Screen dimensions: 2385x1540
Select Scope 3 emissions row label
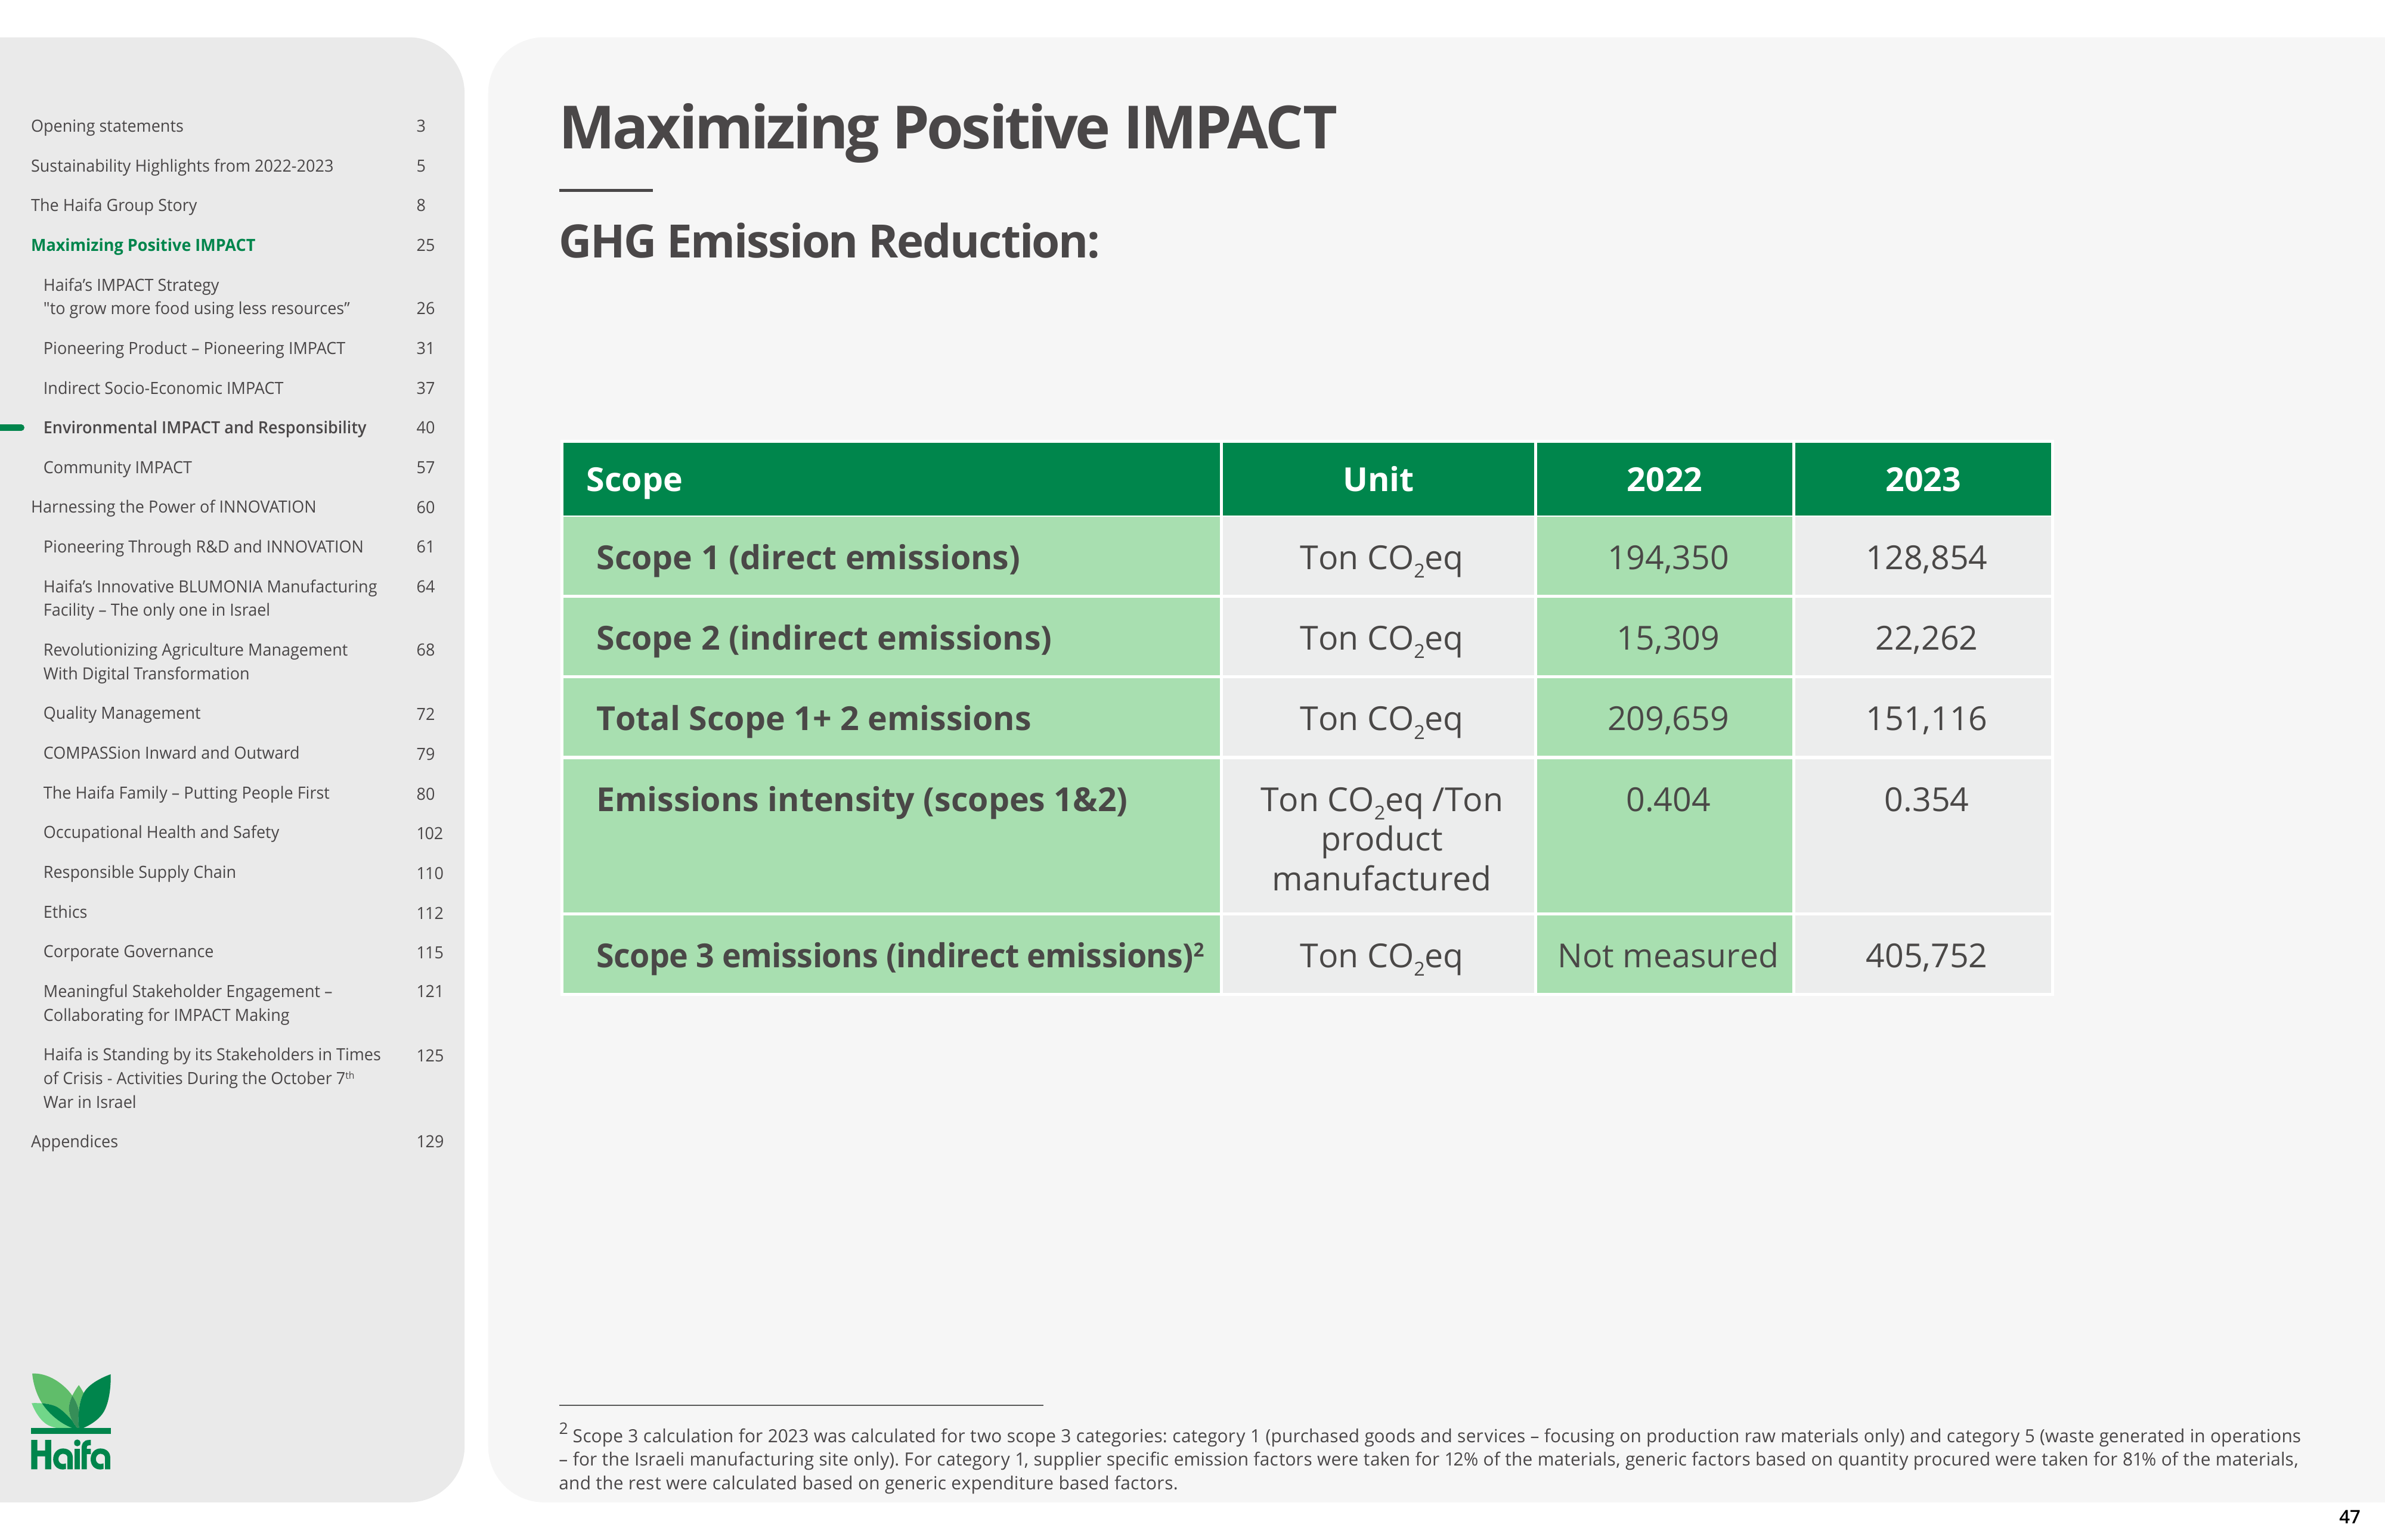[x=900, y=955]
